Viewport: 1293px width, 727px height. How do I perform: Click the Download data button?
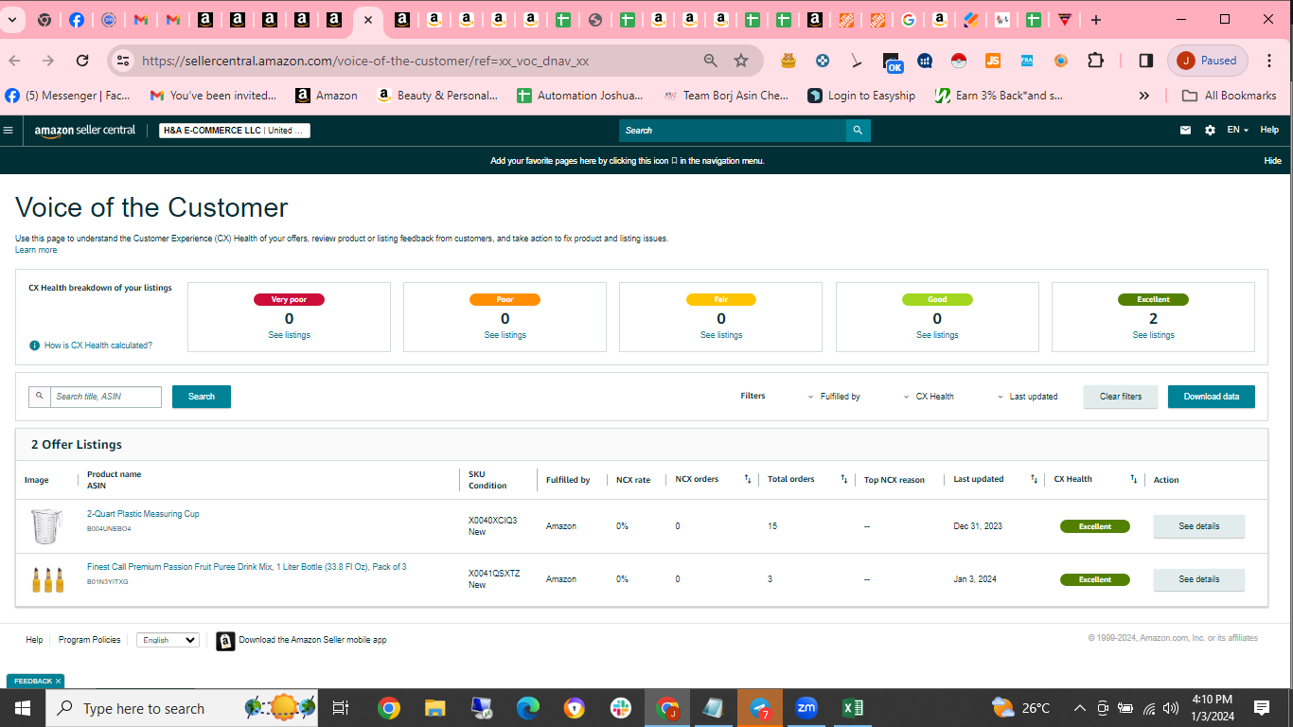pyautogui.click(x=1212, y=397)
